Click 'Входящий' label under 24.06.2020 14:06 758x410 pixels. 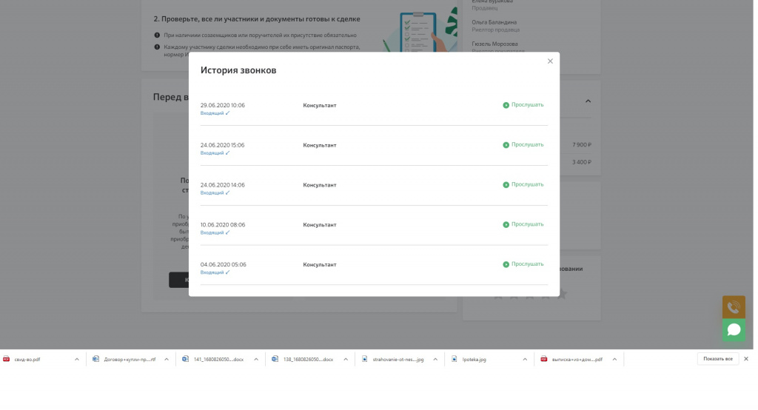[x=212, y=193]
